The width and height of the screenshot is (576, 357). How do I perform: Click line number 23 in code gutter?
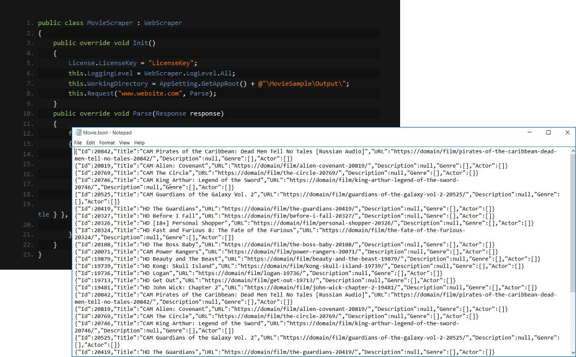28,254
